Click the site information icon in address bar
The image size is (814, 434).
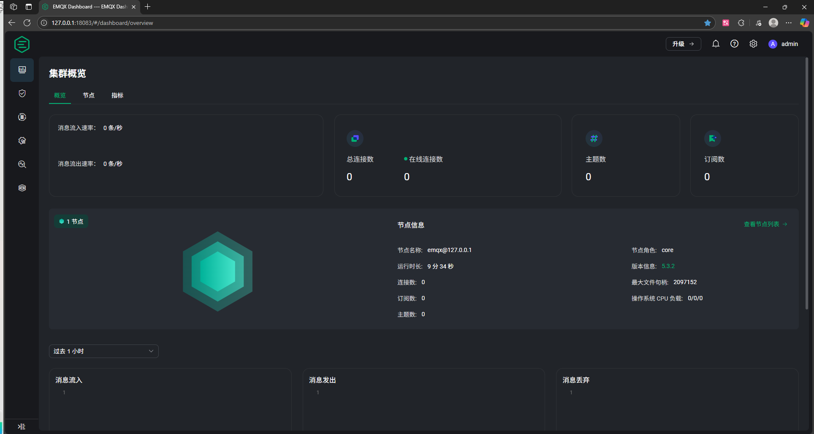44,23
